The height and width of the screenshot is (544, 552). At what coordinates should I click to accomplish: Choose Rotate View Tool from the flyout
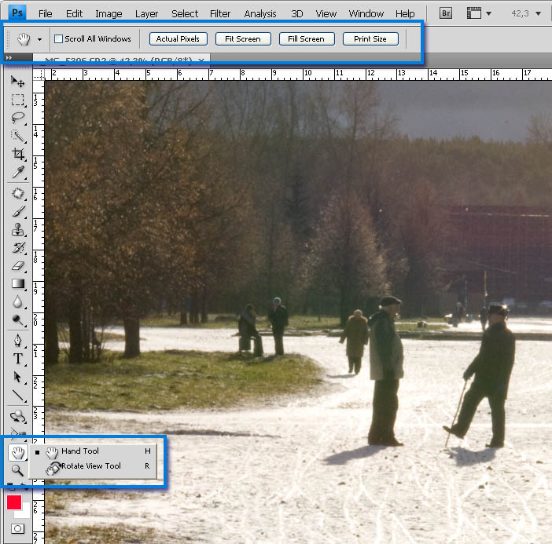[90, 466]
